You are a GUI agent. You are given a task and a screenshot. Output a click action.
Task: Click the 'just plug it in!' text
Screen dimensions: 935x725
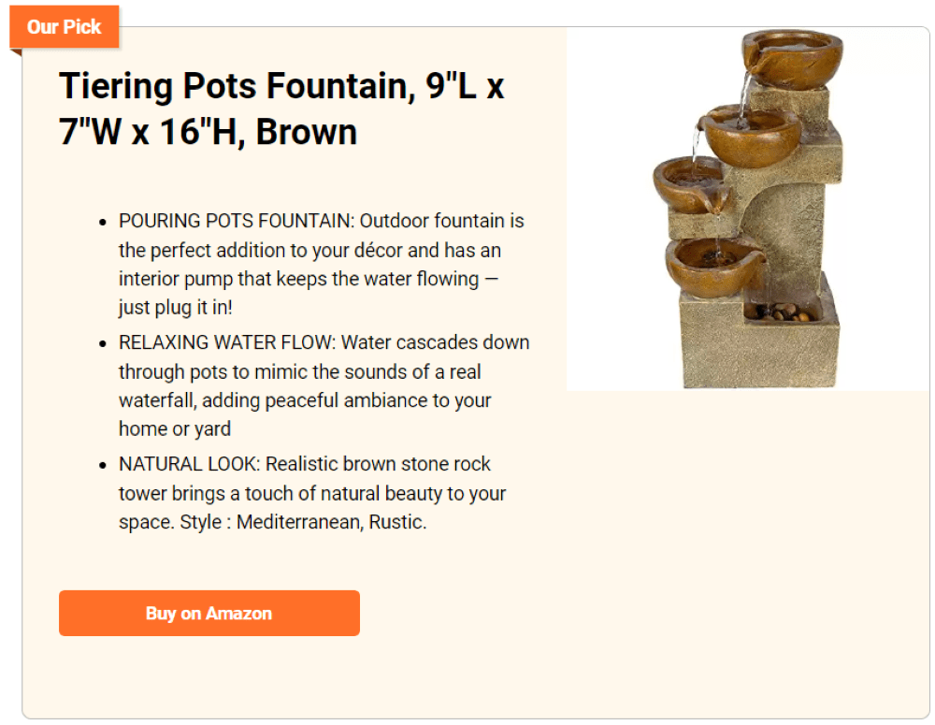click(176, 307)
